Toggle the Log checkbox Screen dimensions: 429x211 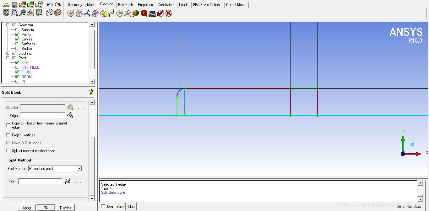click(x=103, y=206)
